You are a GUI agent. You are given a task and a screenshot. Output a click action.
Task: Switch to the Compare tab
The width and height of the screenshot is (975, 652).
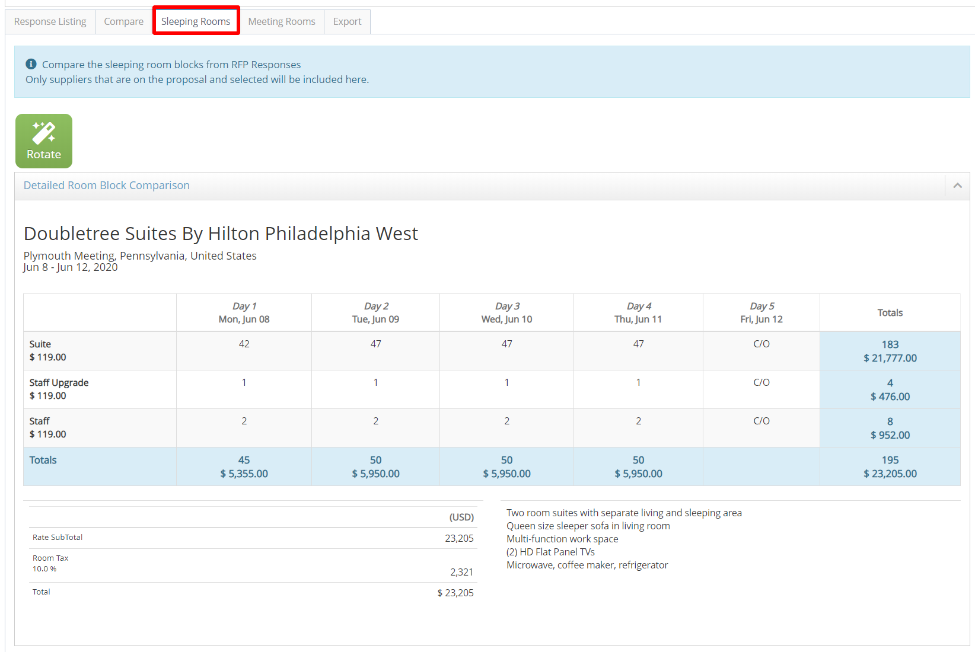point(123,21)
